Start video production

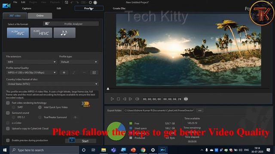coord(81,141)
